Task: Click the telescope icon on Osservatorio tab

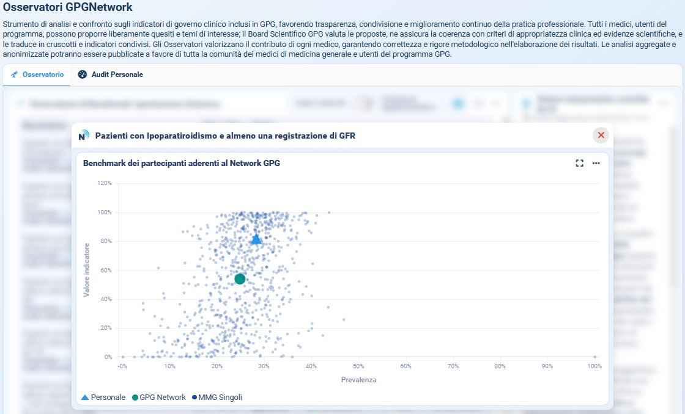Action: click(x=15, y=74)
